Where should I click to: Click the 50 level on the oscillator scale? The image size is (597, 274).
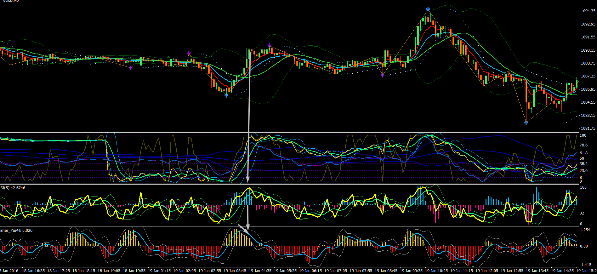click(582, 158)
